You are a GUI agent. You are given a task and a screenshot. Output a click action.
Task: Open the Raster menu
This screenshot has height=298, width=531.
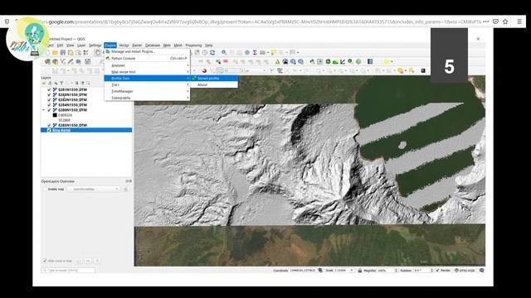[137, 46]
